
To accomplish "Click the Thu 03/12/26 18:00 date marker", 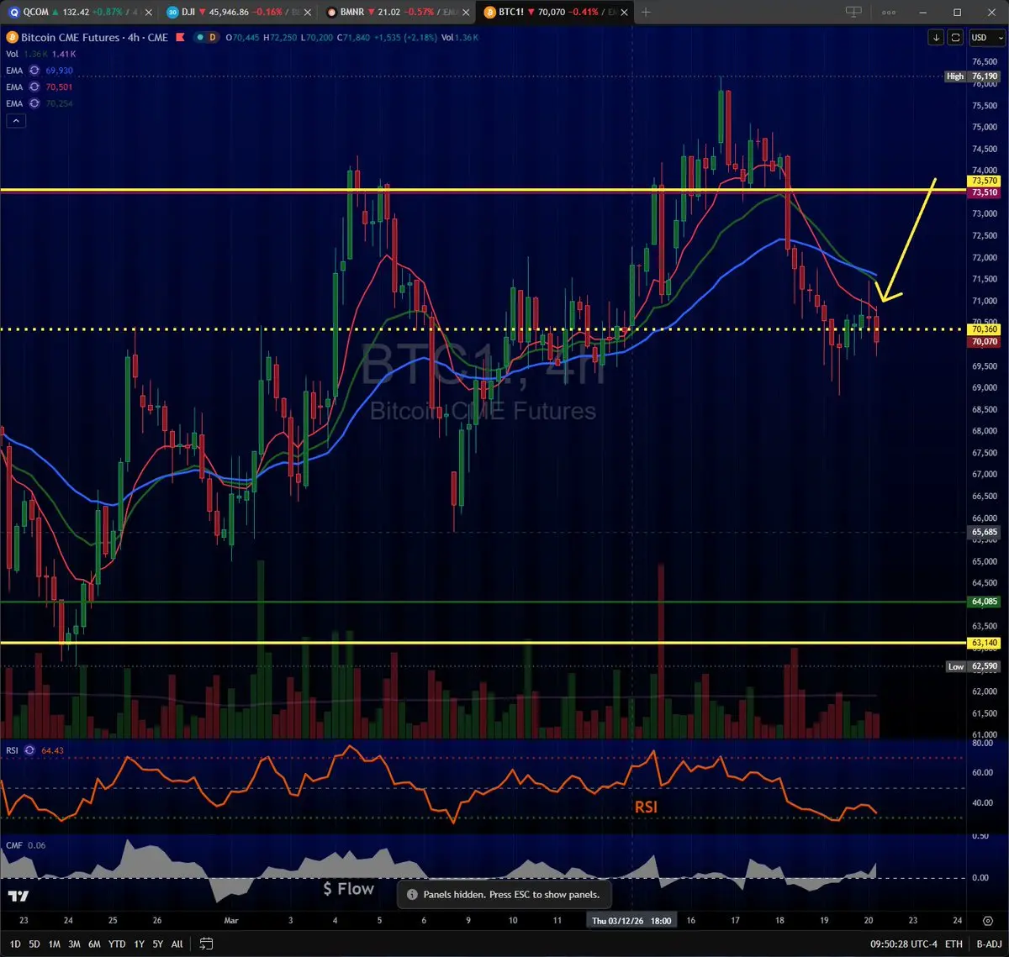I will point(631,921).
